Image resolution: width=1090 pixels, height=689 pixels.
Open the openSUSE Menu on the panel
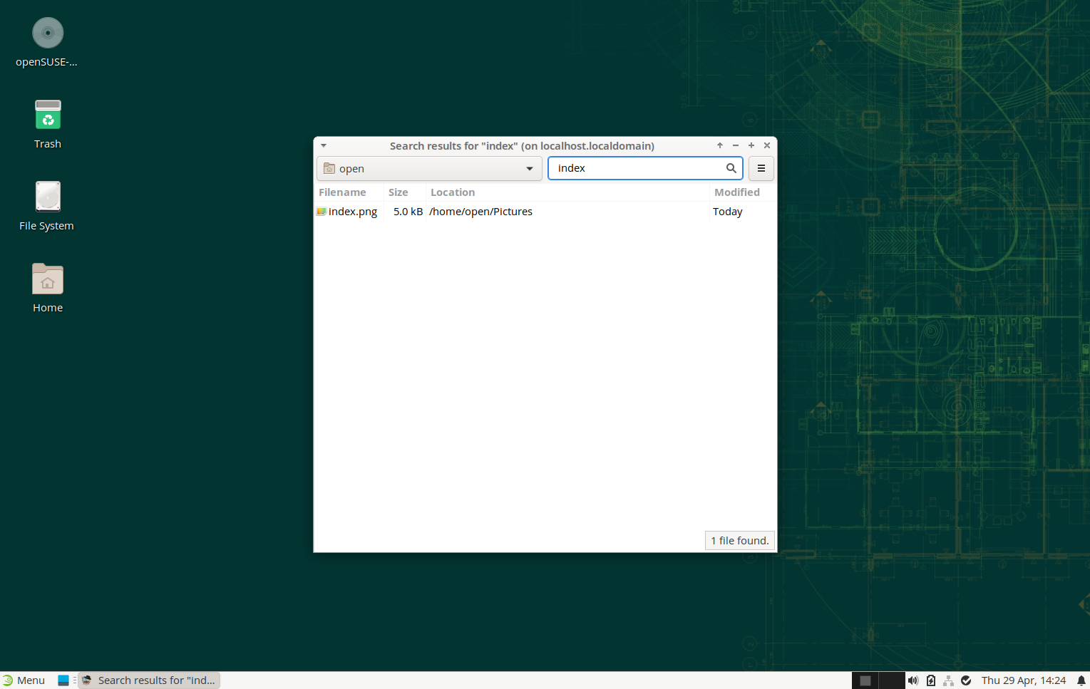[24, 680]
